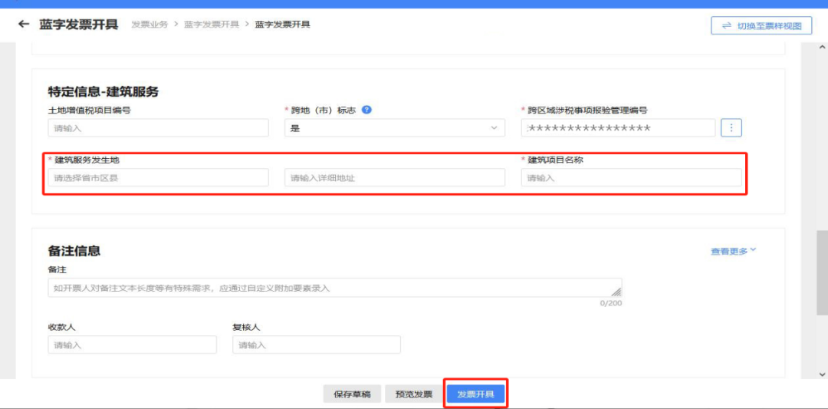The height and width of the screenshot is (409, 828).
Task: Click scrollbar down arrow
Action: [822, 374]
